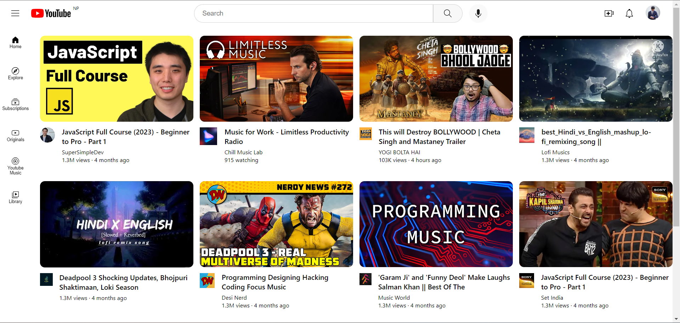Open the notifications bell
680x323 pixels.
pos(629,13)
